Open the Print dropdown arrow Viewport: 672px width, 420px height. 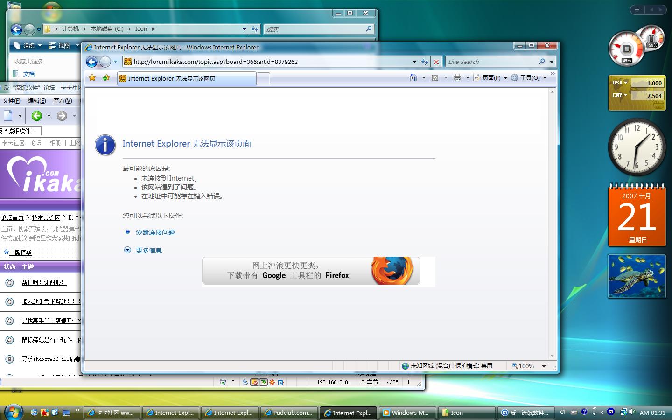coord(468,78)
